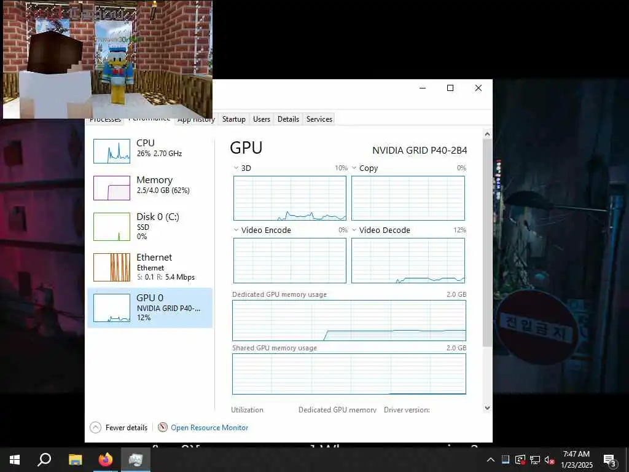
Task: Open the Disk 0 (C:) performance entry
Action: 150,226
